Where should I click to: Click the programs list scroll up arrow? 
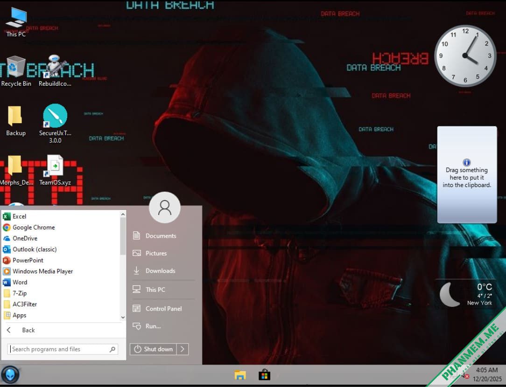coord(123,214)
